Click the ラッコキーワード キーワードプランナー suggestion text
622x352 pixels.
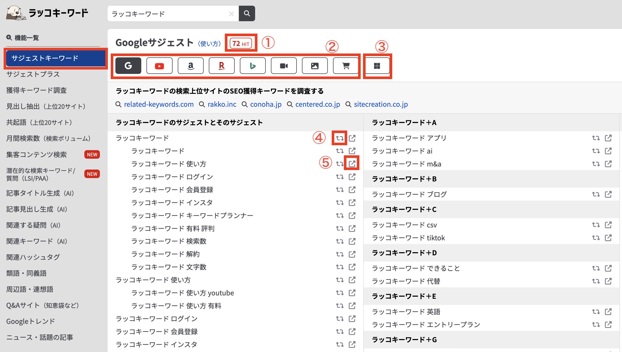pos(192,216)
